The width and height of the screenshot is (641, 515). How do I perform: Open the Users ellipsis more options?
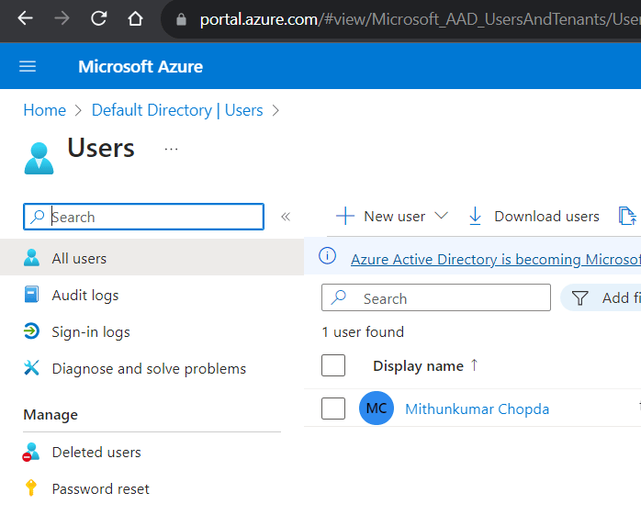coord(171,149)
